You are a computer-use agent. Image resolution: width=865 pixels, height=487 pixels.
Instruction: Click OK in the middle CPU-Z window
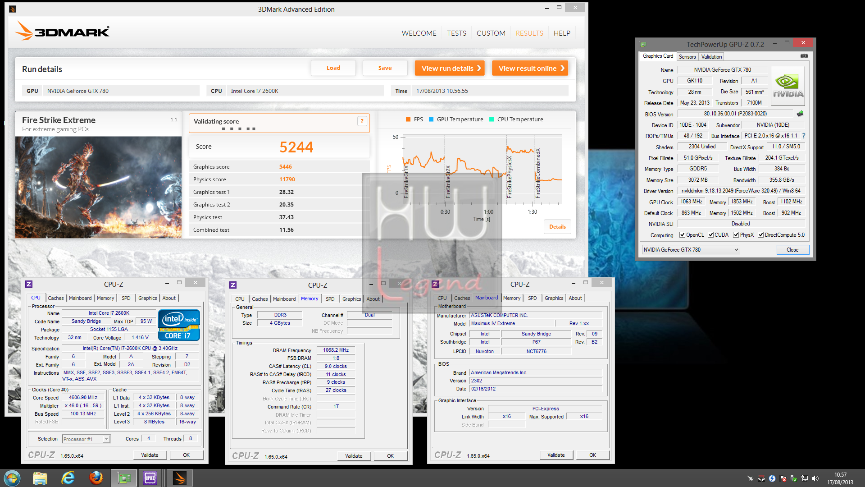tap(390, 456)
